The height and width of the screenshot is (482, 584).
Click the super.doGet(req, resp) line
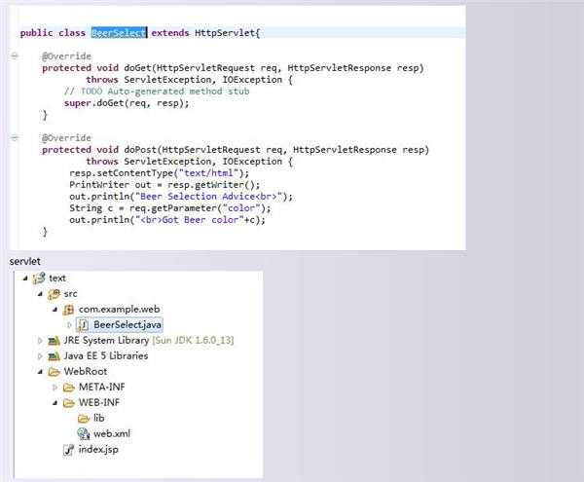click(127, 103)
